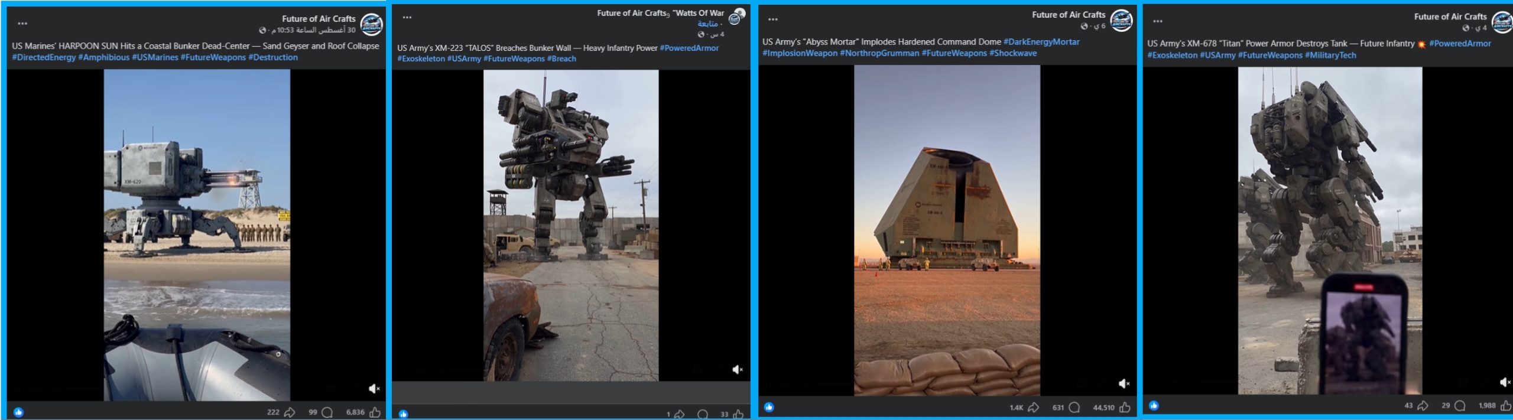Unmute the HARPOON SUN video
The image size is (1513, 420).
click(x=374, y=389)
